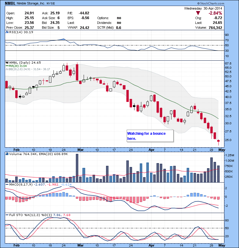
Task: Click the 1.25M volume axis label
Action: [229, 155]
